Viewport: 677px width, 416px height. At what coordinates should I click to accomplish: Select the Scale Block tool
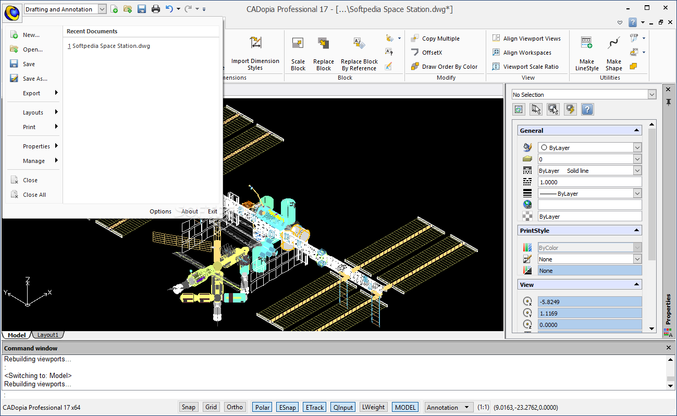[298, 53]
